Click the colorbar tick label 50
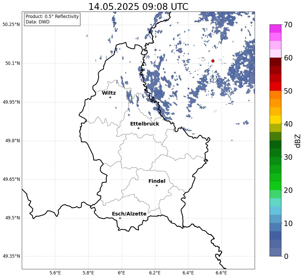 coord(288,91)
